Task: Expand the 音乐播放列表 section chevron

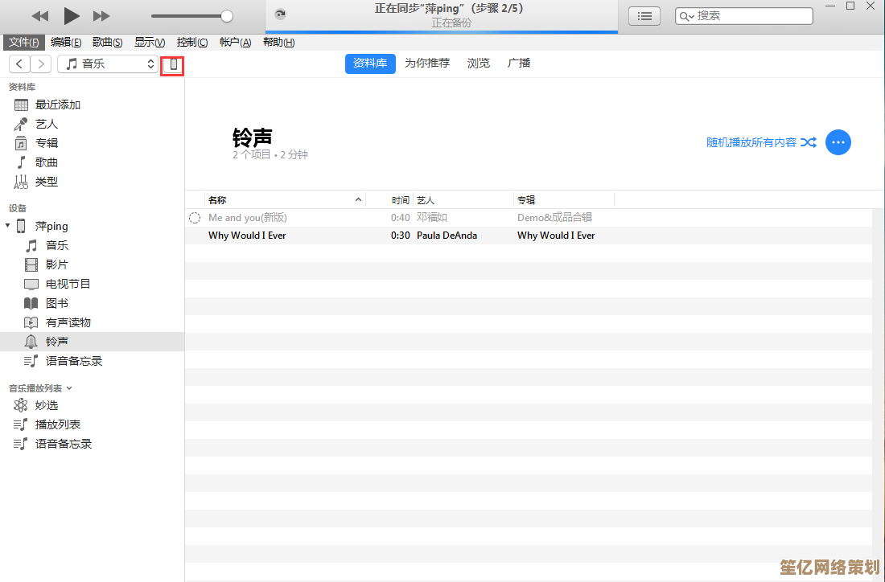Action: click(x=69, y=388)
